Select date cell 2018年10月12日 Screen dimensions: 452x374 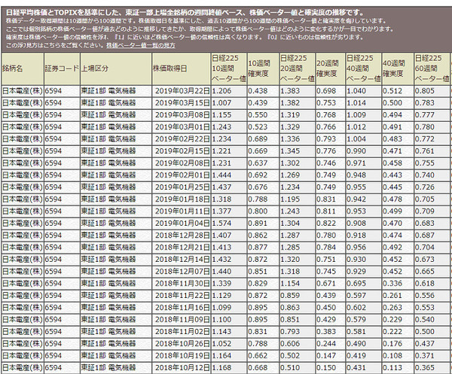tap(182, 368)
